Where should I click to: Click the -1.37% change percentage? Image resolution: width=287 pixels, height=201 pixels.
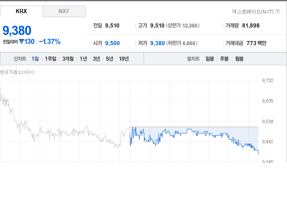pos(50,41)
